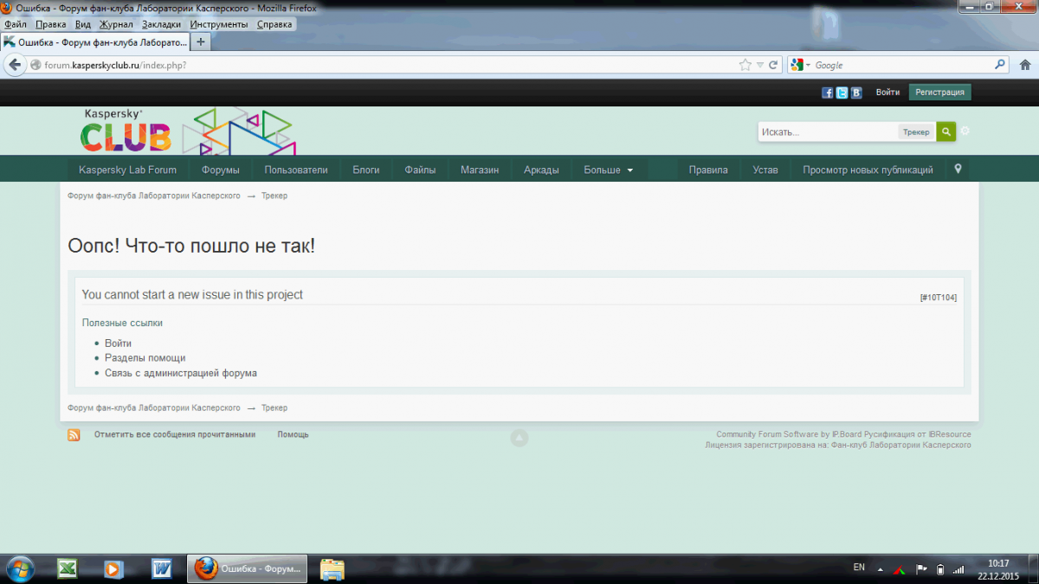Open the Форумы navigation item
This screenshot has height=584, width=1039.
pyautogui.click(x=221, y=170)
